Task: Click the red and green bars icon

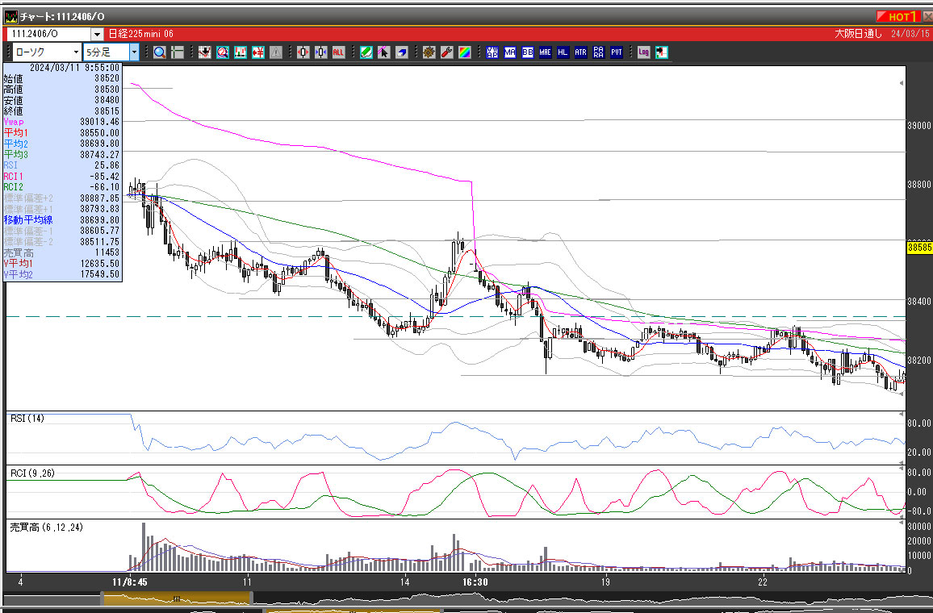Action: (241, 52)
